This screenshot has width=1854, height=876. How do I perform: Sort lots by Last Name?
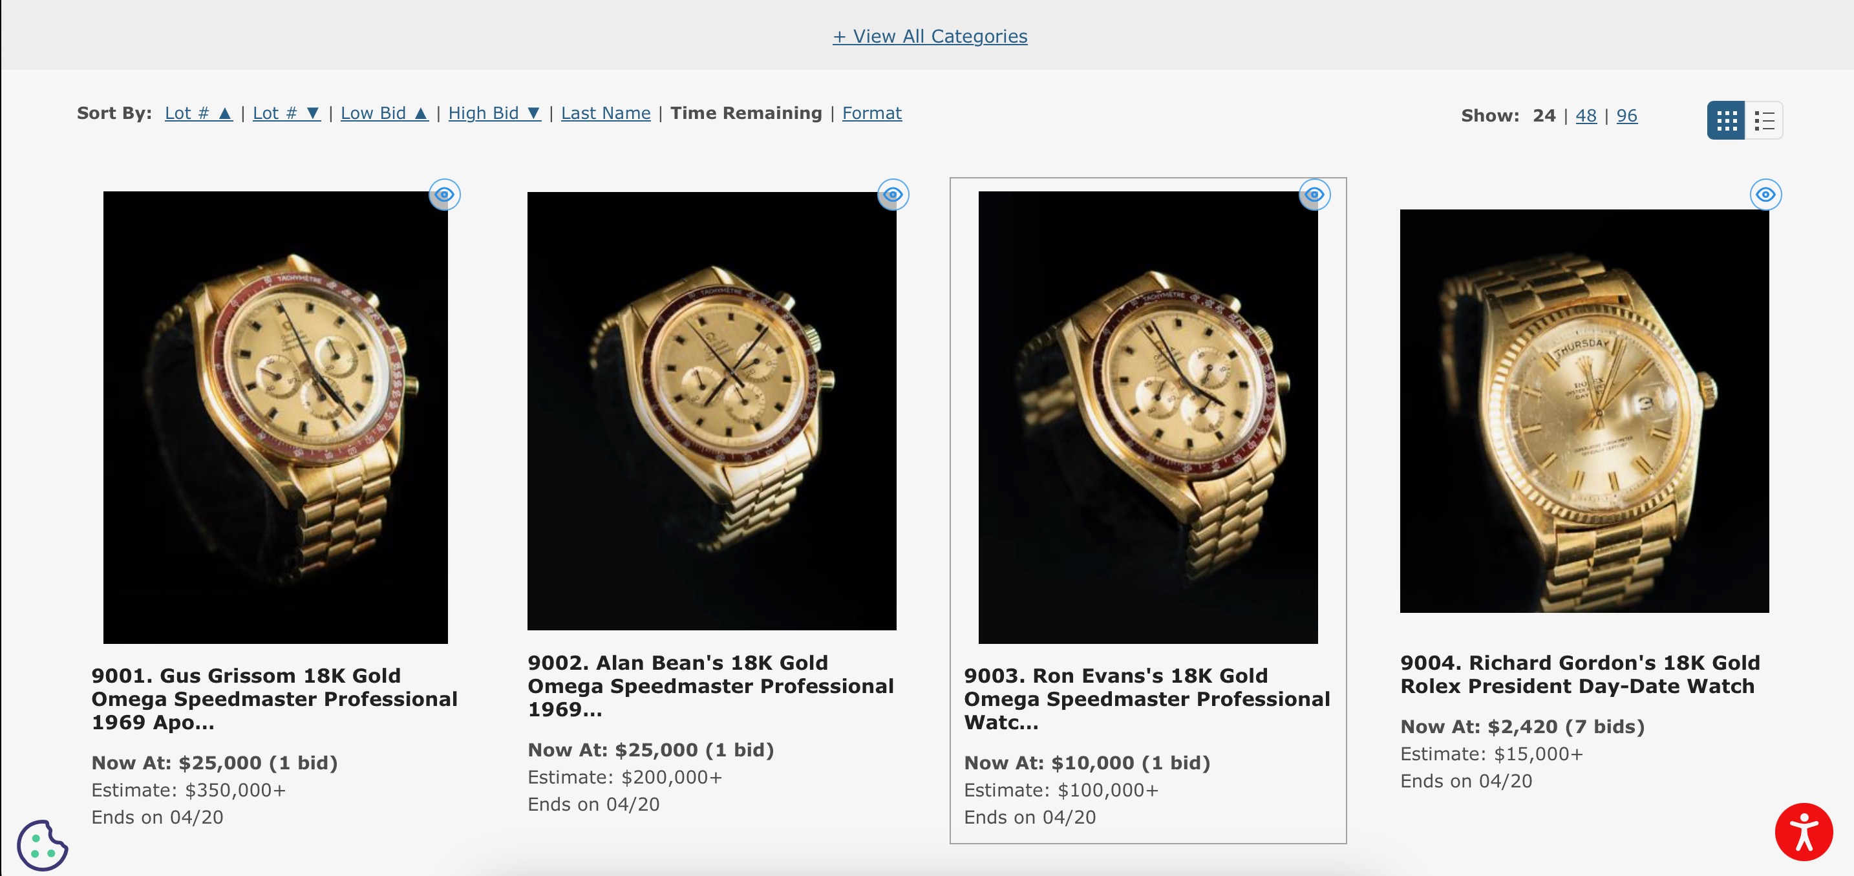(605, 113)
